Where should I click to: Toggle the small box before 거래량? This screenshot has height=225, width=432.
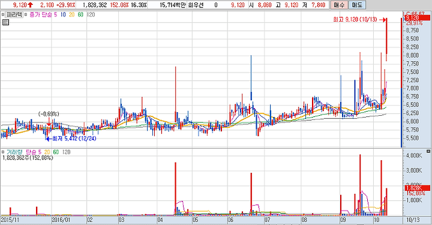(3, 152)
